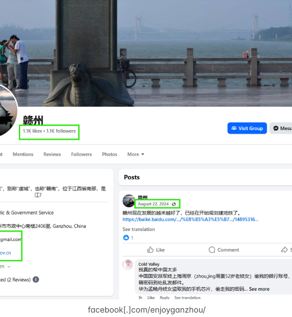Click See translation under the post
Image resolution: width=292 pixels, height=317 pixels.
point(140,229)
